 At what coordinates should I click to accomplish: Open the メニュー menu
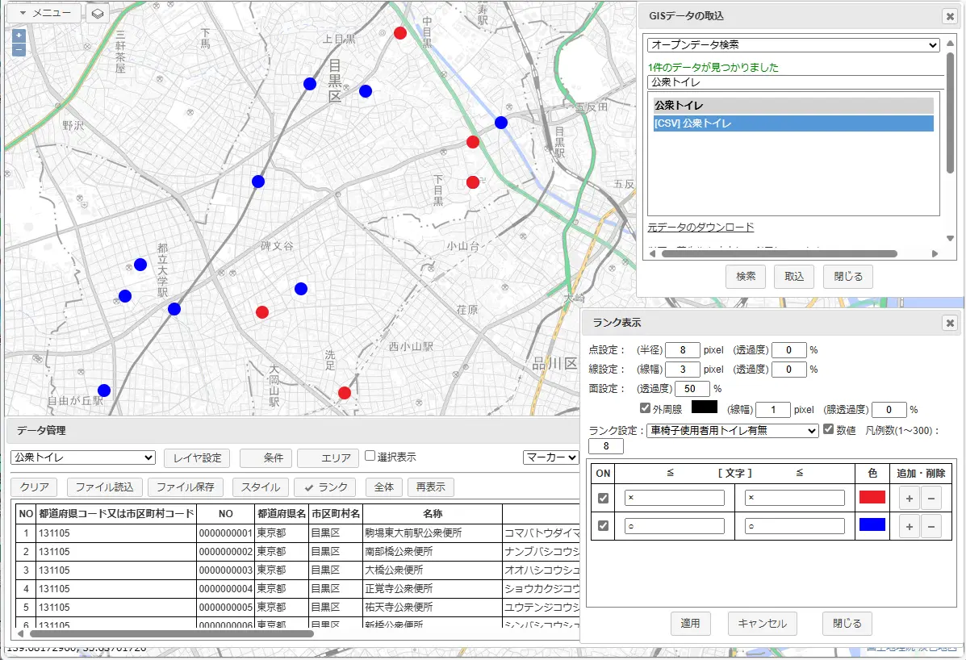coord(44,13)
